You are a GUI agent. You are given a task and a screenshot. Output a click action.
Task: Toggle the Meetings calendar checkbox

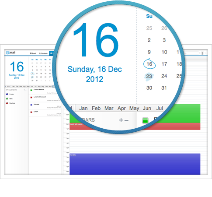[7, 103]
